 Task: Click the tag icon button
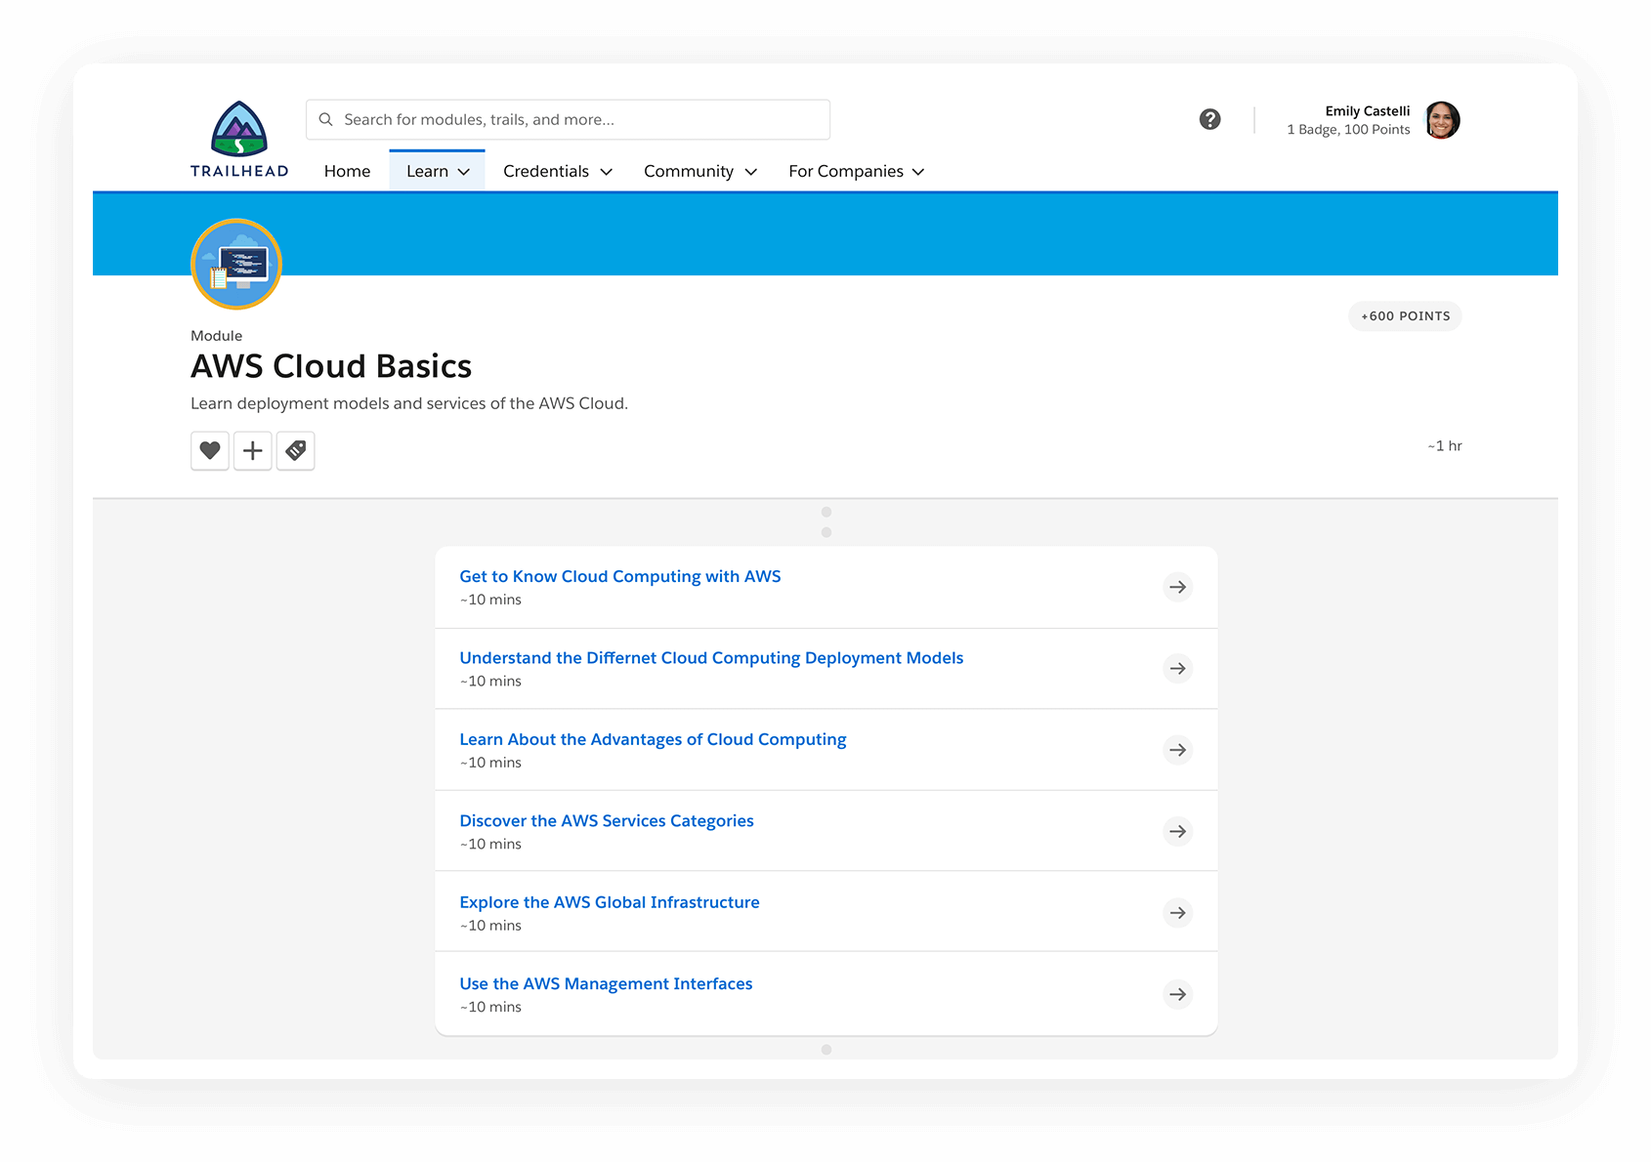[295, 450]
